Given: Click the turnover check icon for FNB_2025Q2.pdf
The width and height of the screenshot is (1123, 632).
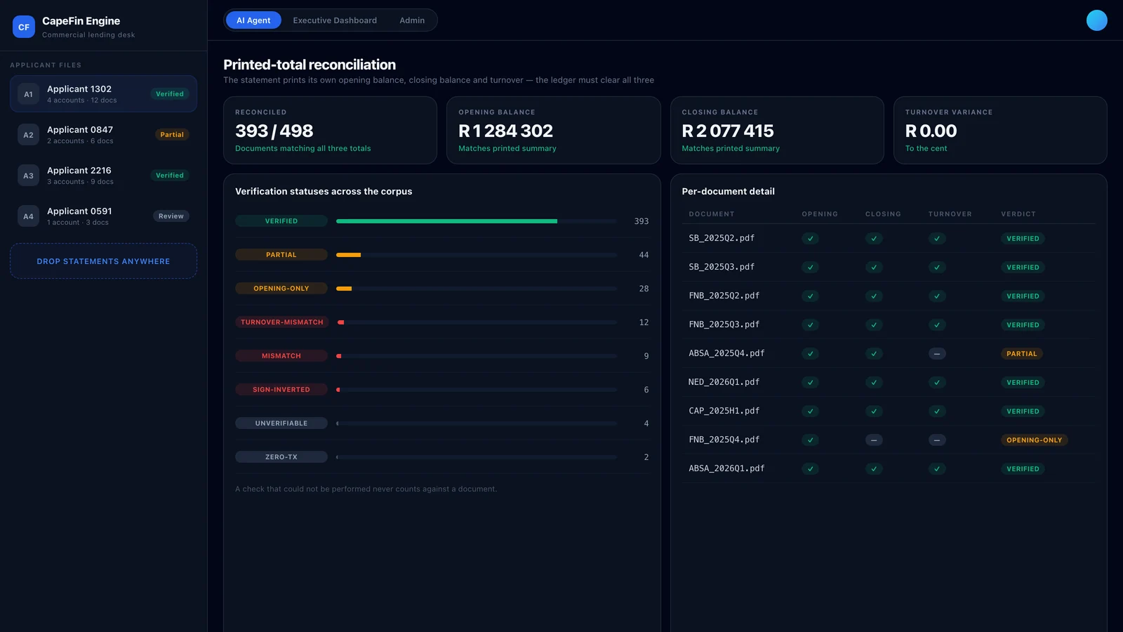Looking at the screenshot, I should tap(937, 296).
